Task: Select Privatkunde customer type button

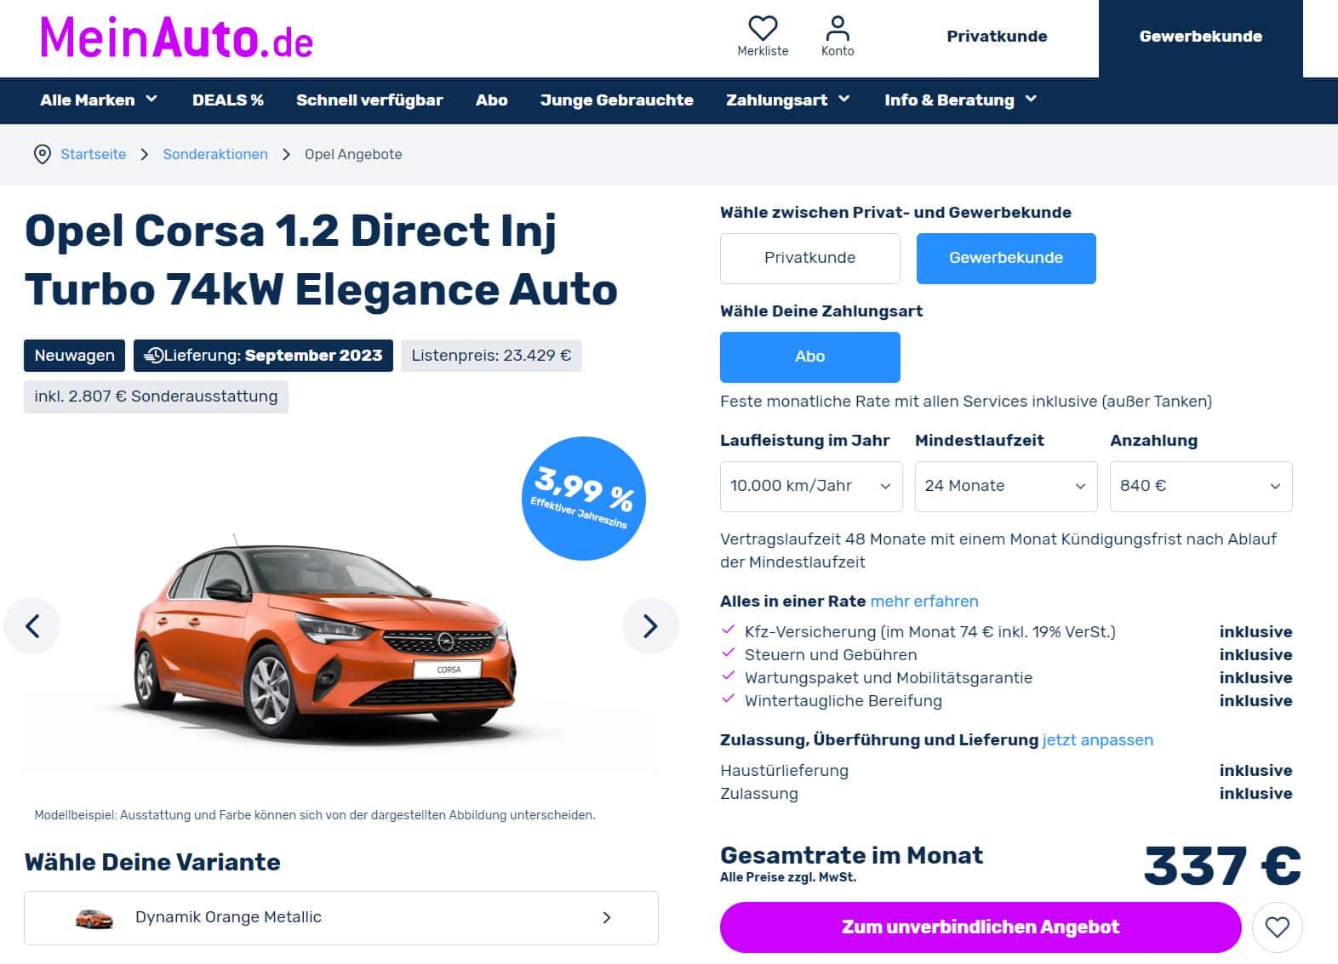Action: pos(810,258)
